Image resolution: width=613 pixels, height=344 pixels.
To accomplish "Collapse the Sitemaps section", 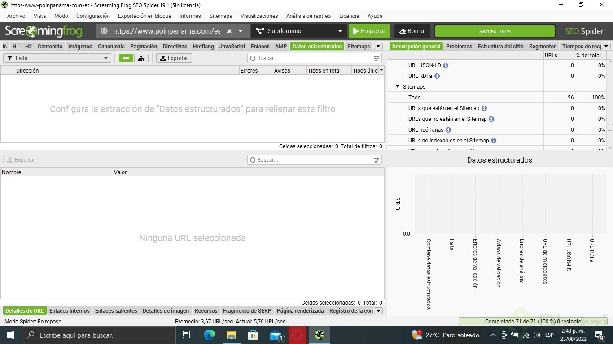I will coord(398,86).
